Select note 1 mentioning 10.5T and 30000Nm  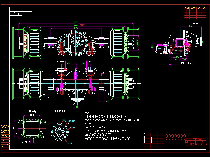pos(106,117)
